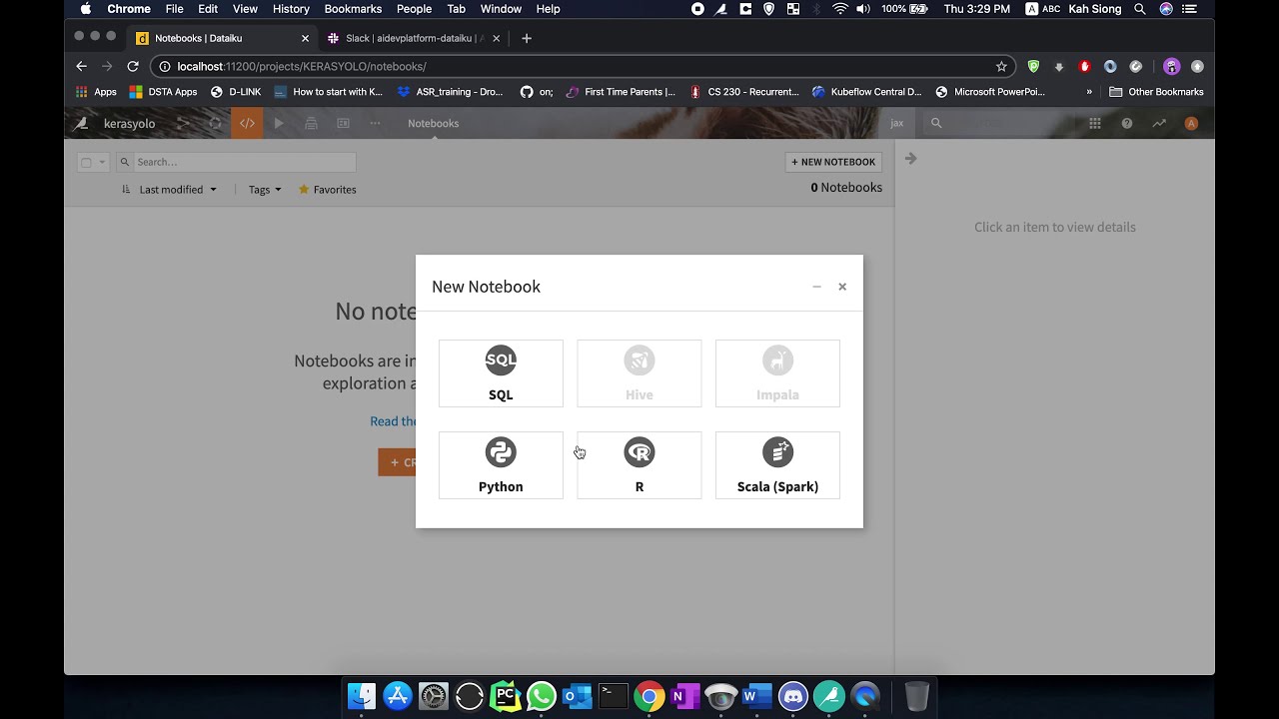Open the kerasyolo project link
Image resolution: width=1279 pixels, height=719 pixels.
(129, 123)
